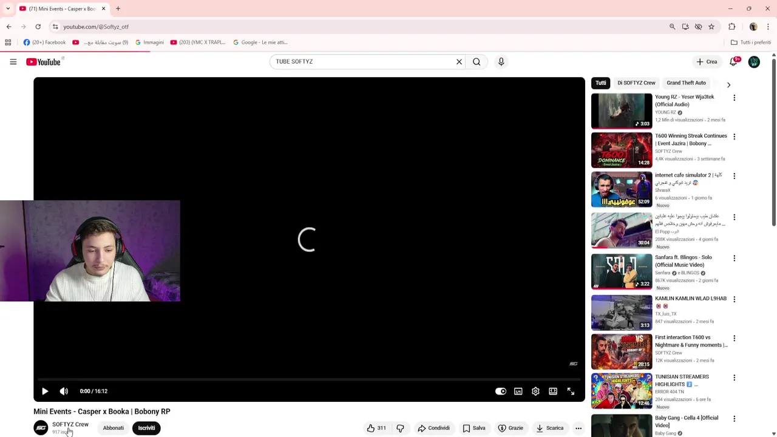Send thanks with Grazie button
Viewport: 777px width, 437px height.
click(511, 428)
